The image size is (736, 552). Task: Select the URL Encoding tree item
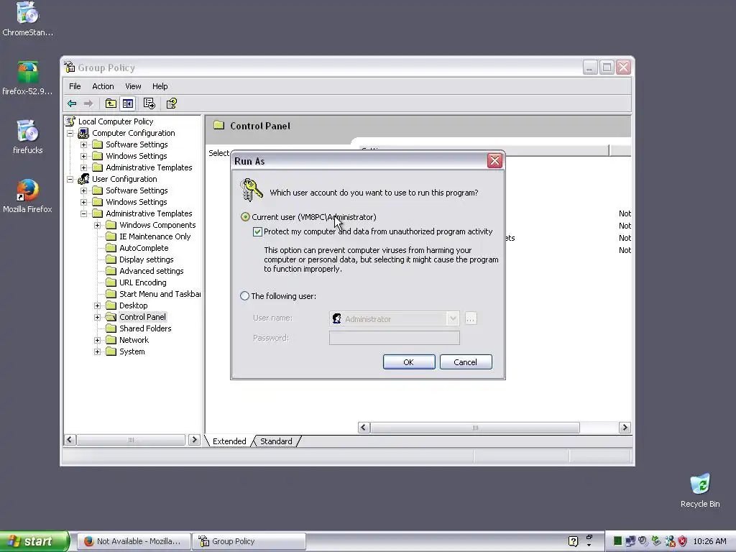pyautogui.click(x=143, y=282)
